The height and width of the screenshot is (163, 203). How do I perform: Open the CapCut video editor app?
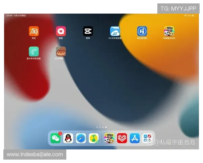pos(88,31)
